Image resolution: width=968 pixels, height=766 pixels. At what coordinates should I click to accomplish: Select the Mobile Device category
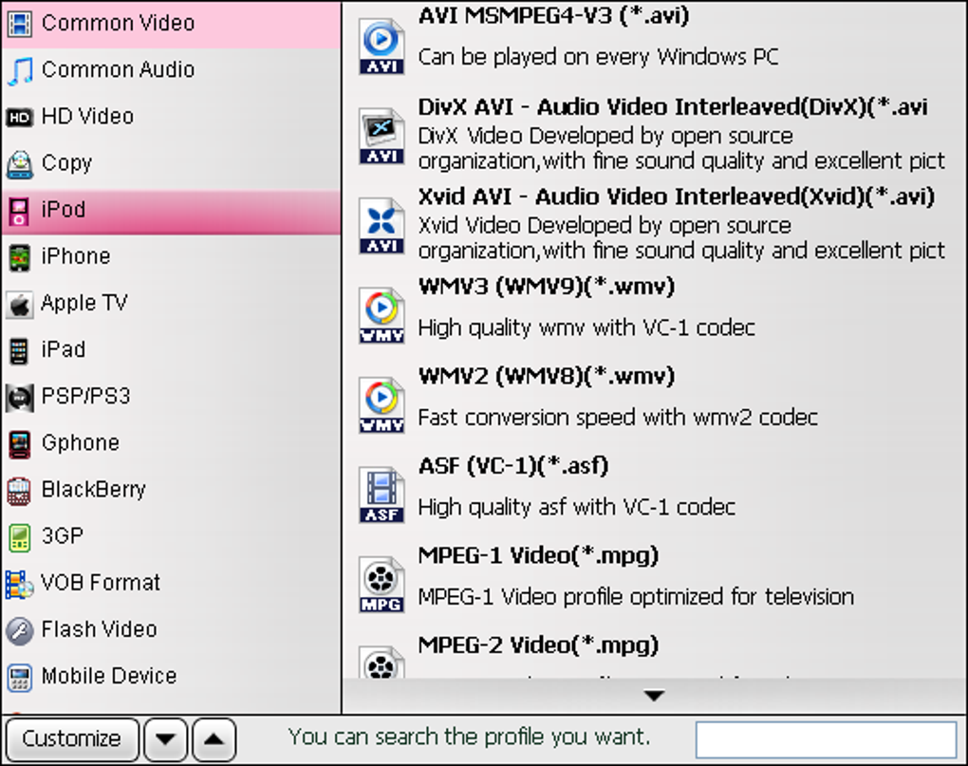coord(171,677)
